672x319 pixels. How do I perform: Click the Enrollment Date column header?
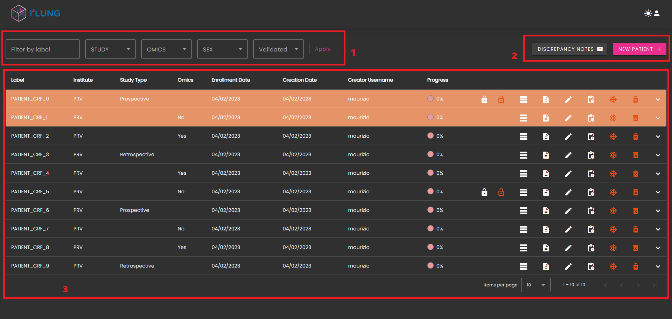[x=231, y=80]
